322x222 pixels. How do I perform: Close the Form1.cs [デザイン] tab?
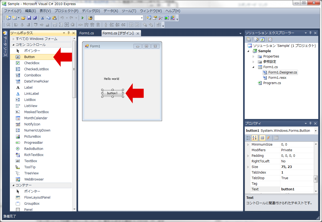point(138,34)
